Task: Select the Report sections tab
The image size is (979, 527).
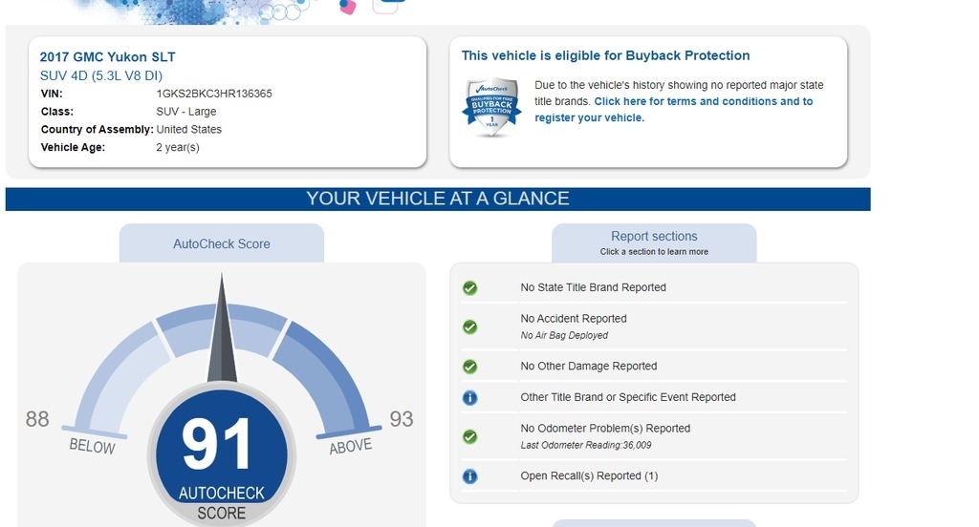Action: [x=654, y=242]
